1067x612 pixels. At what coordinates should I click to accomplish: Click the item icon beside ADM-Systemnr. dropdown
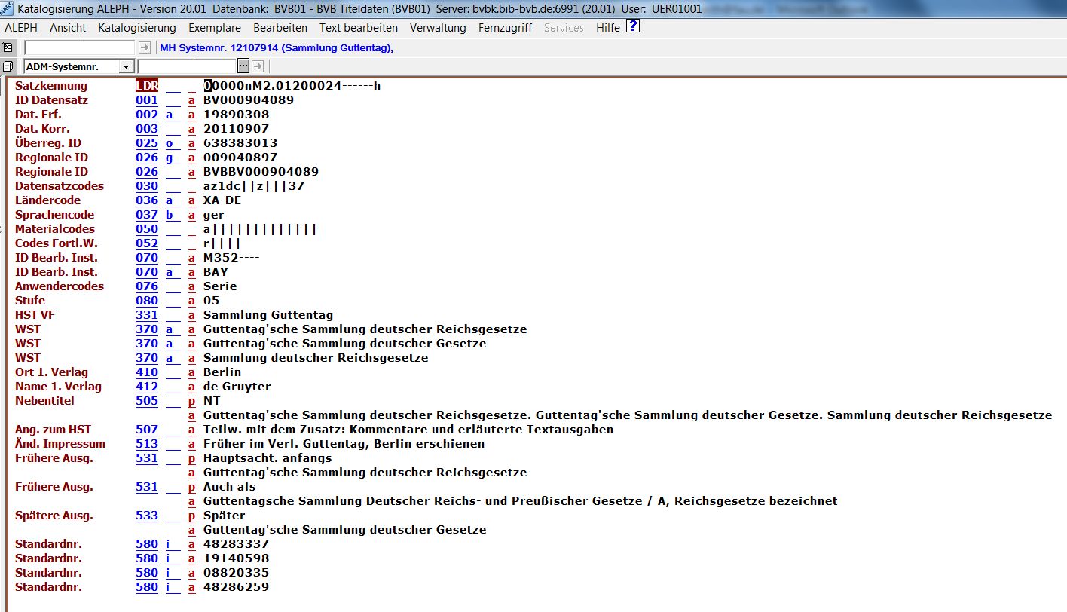coord(8,66)
